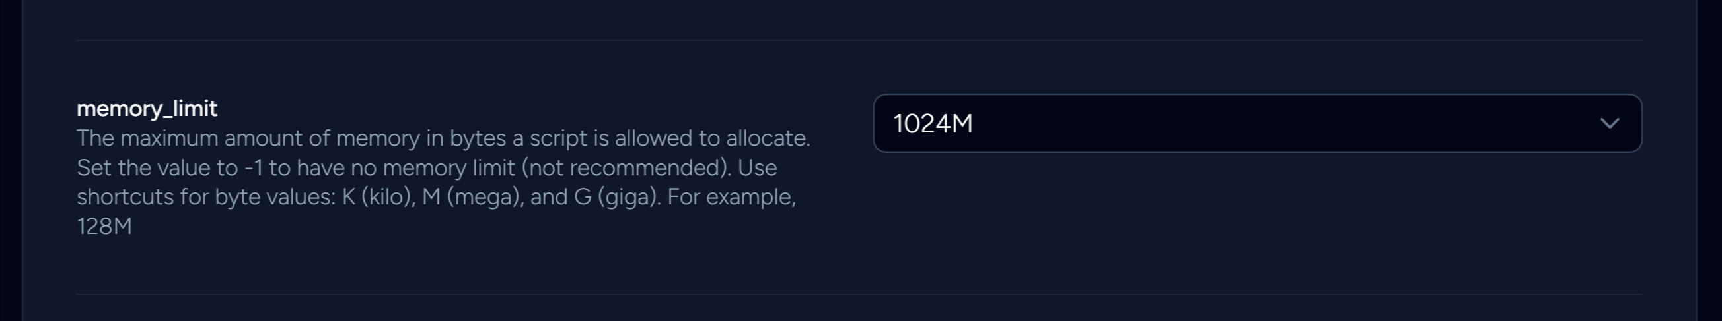
Task: Click the divider line below the description
Action: click(859, 295)
